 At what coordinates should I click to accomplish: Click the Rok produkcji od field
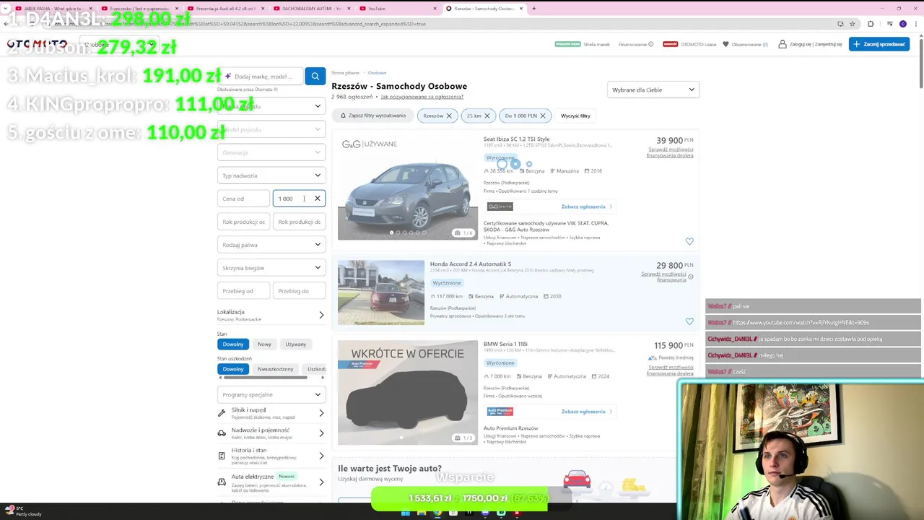point(243,222)
